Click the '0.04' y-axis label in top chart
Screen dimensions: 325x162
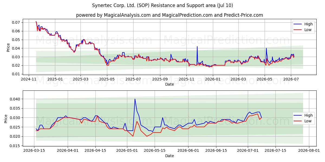[x=17, y=48]
